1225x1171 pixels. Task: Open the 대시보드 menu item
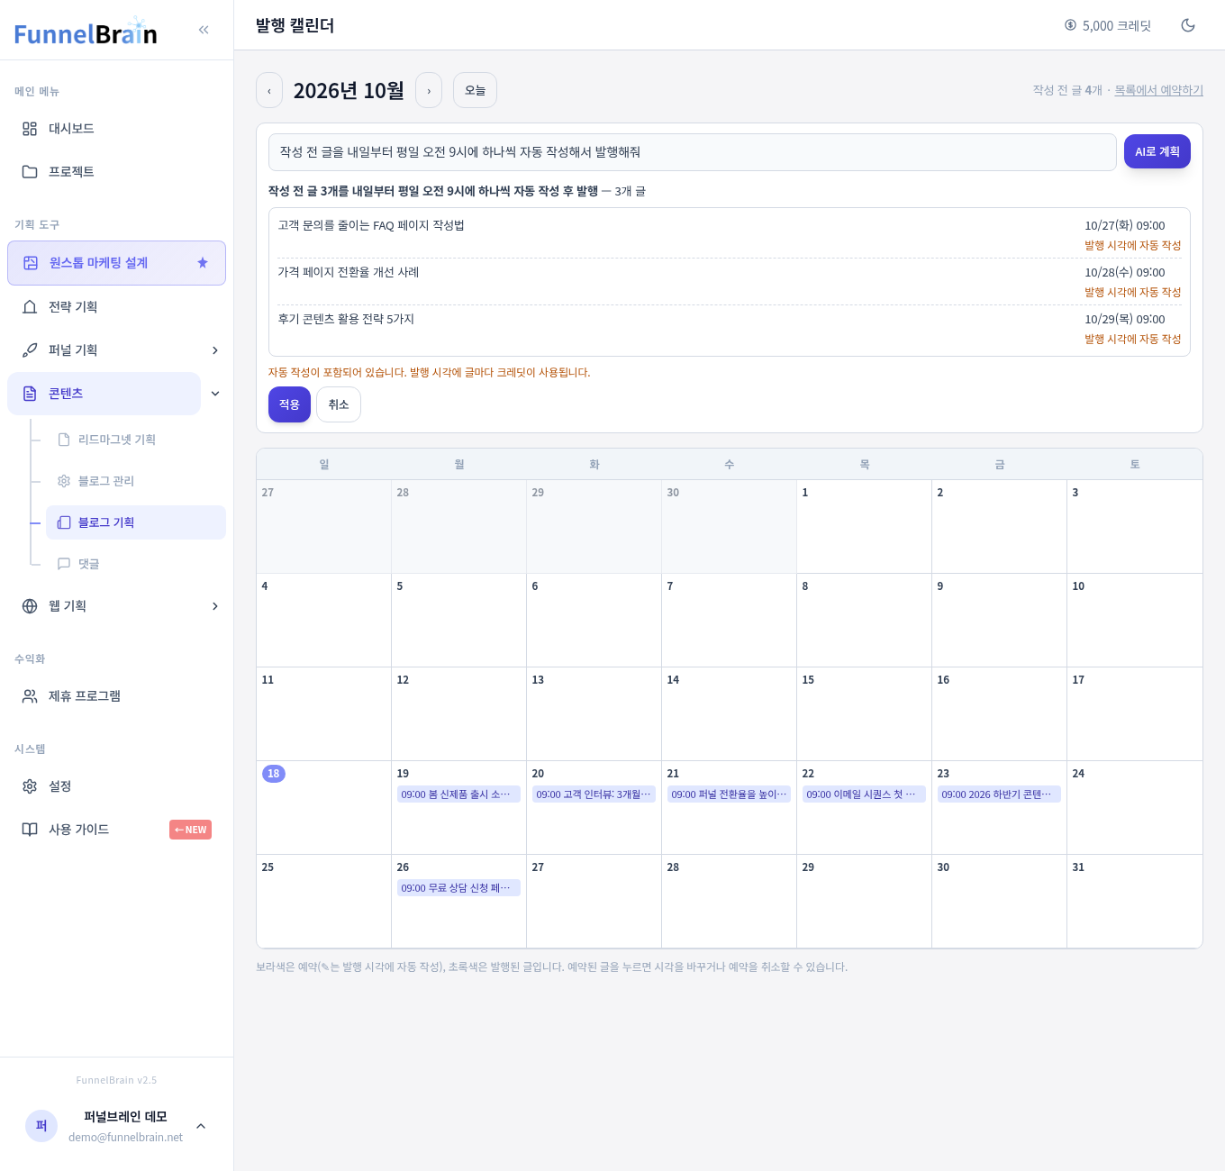(116, 129)
